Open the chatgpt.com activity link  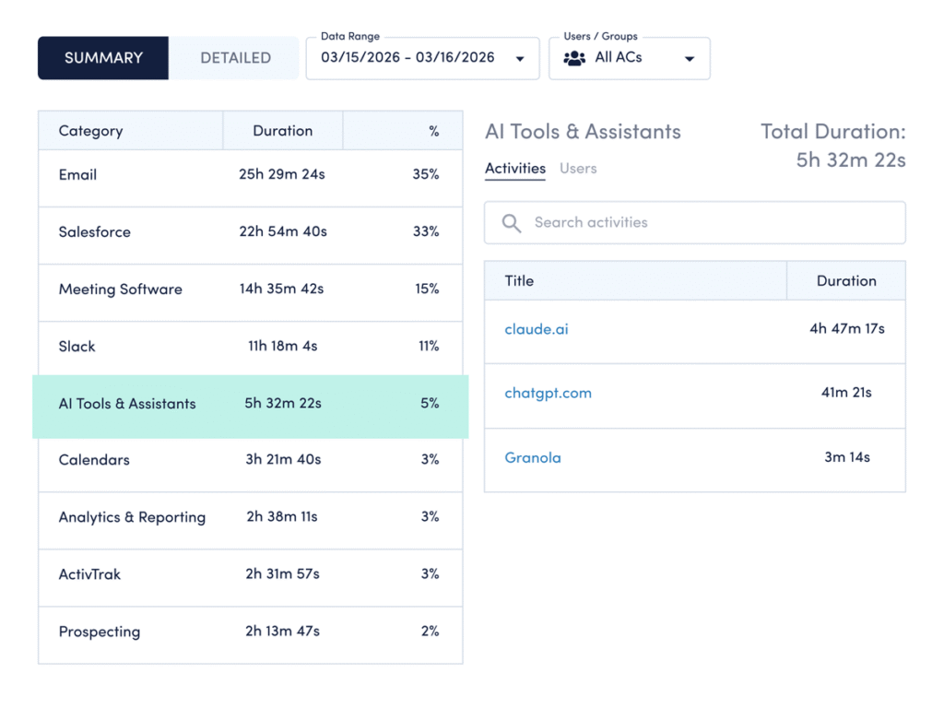pos(548,393)
